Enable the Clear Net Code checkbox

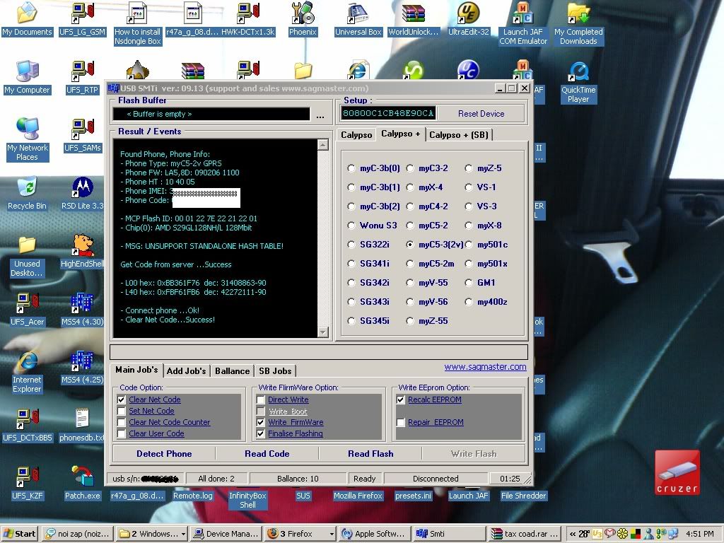click(x=122, y=400)
